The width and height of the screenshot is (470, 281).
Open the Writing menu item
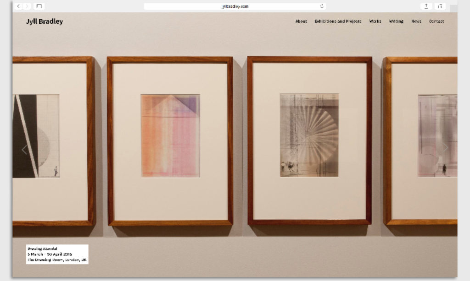[396, 21]
